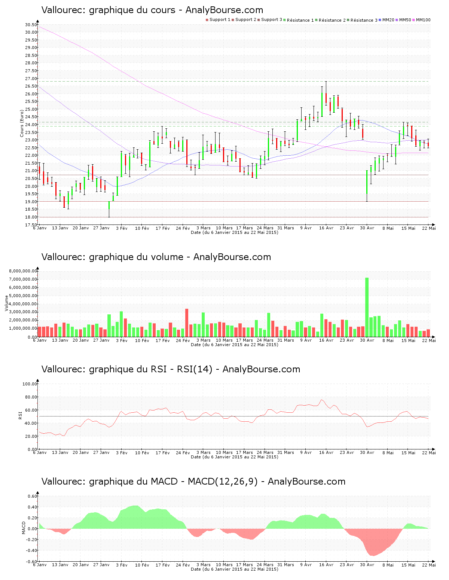Image resolution: width=449 pixels, height=580 pixels.
Task: Select the Résistance 3 legend entry
Action: (362, 20)
